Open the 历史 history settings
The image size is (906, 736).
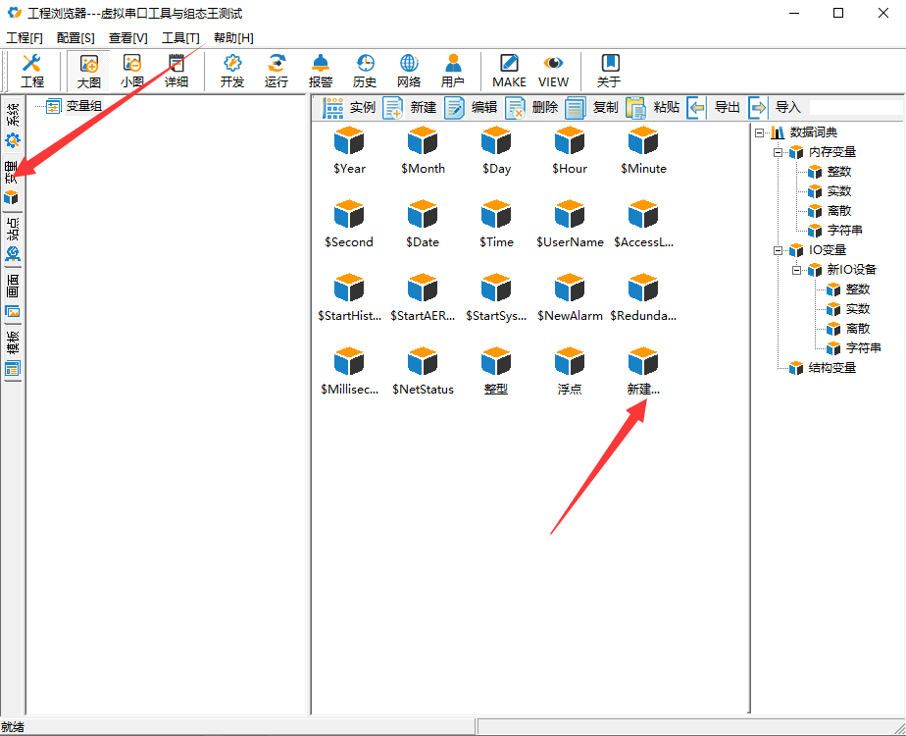[365, 71]
